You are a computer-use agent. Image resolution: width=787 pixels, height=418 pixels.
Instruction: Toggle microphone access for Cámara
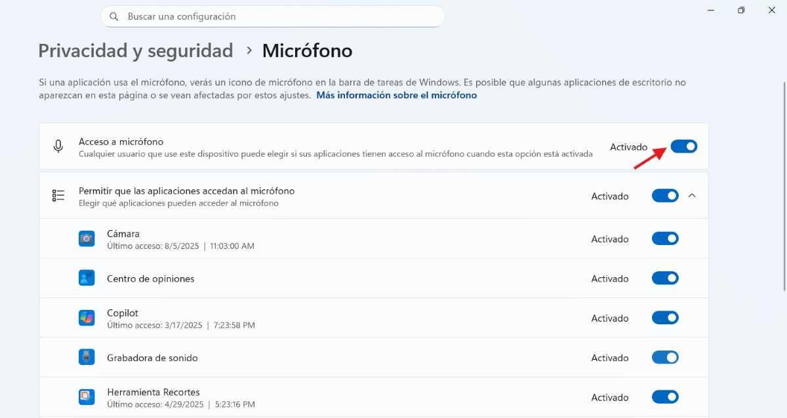click(x=665, y=238)
